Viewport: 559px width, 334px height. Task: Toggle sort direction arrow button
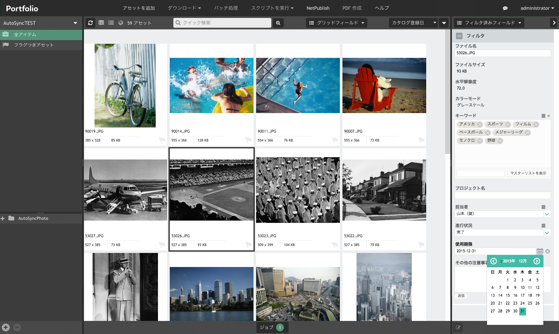coord(444,23)
